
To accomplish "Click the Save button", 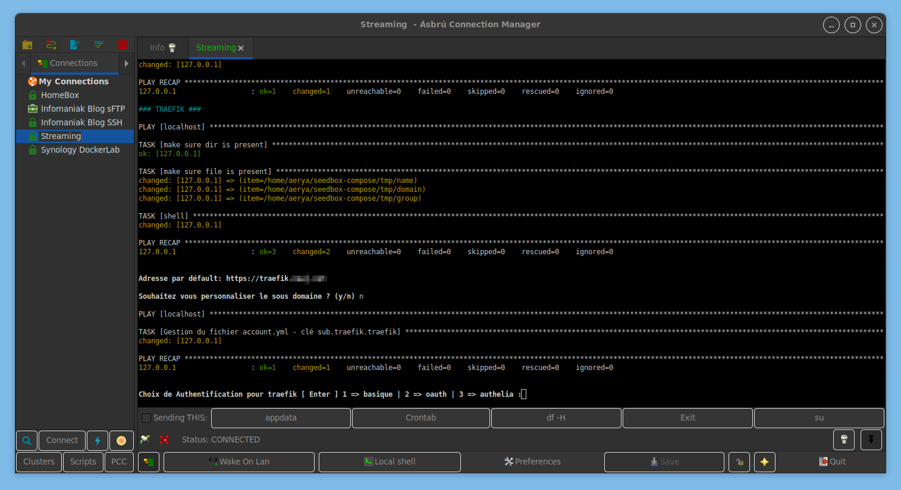I will 664,462.
